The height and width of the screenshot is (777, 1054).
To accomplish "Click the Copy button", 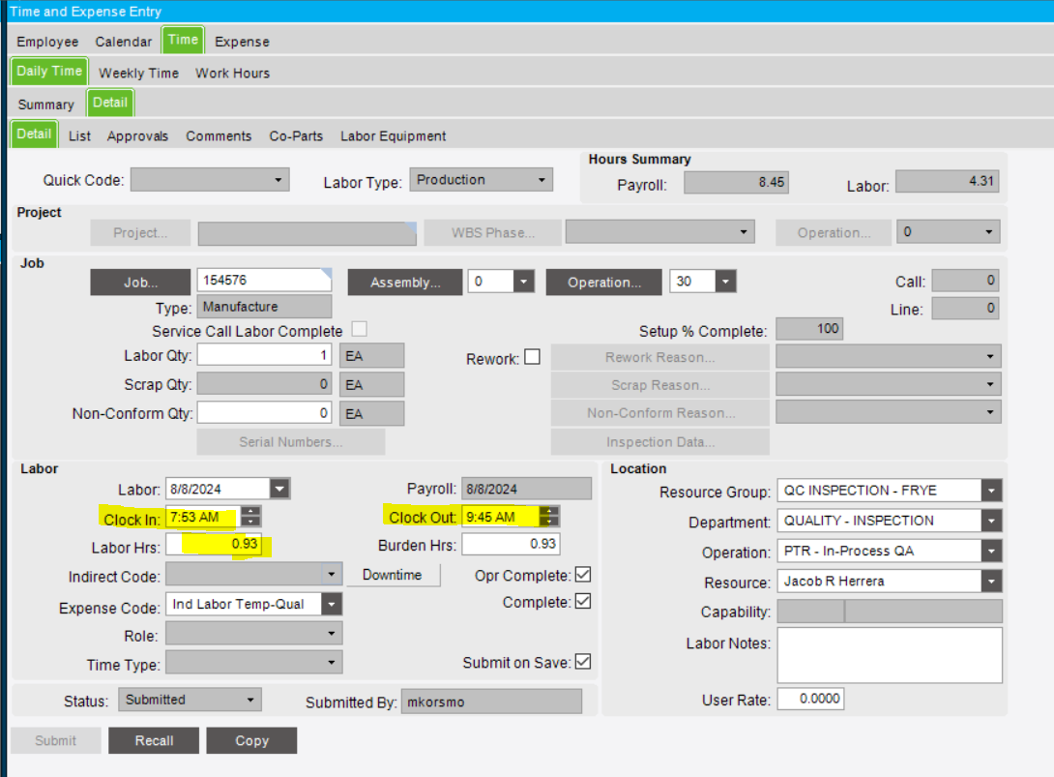I will point(251,740).
